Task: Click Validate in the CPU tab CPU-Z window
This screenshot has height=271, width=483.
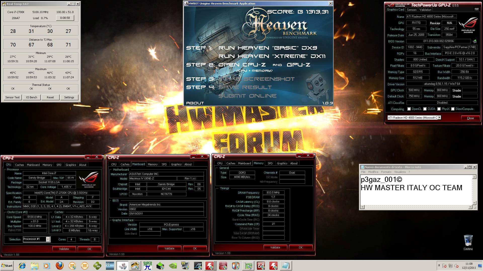Action: coord(64,249)
